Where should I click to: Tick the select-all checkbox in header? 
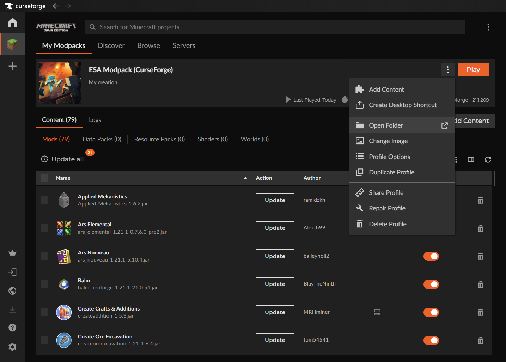pos(44,178)
